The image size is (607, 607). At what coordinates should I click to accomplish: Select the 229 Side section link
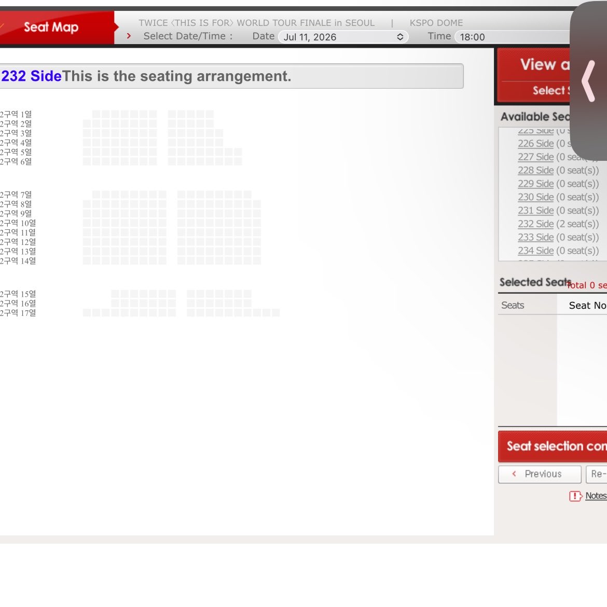point(536,184)
